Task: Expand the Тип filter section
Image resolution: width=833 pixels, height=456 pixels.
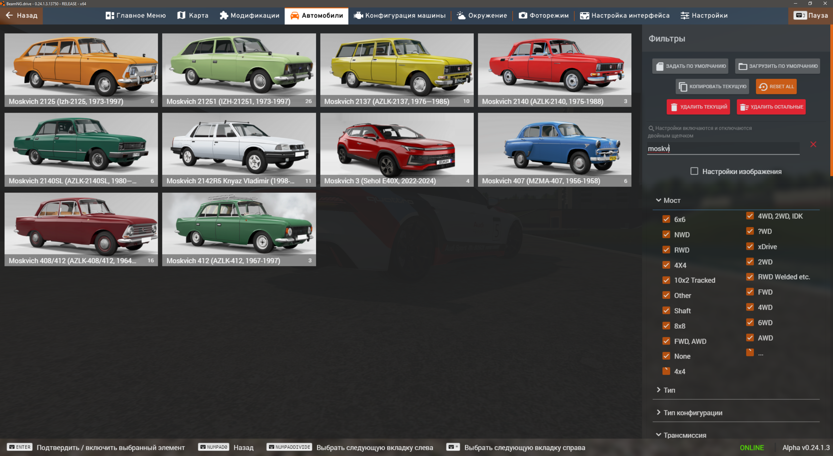Action: pyautogui.click(x=736, y=390)
